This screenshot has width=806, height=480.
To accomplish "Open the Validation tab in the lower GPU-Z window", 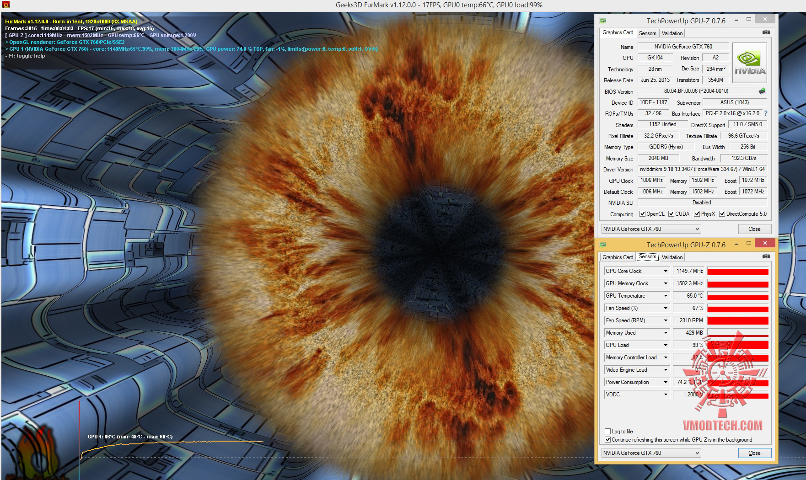I will coord(672,257).
